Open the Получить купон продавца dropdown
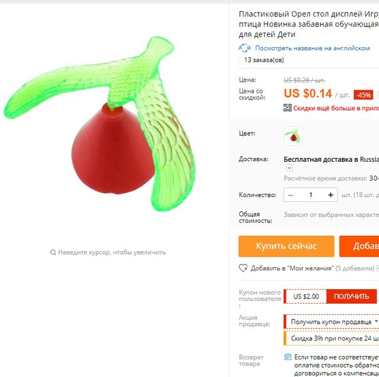Image resolution: width=379 pixels, height=377 pixels. pos(331,322)
